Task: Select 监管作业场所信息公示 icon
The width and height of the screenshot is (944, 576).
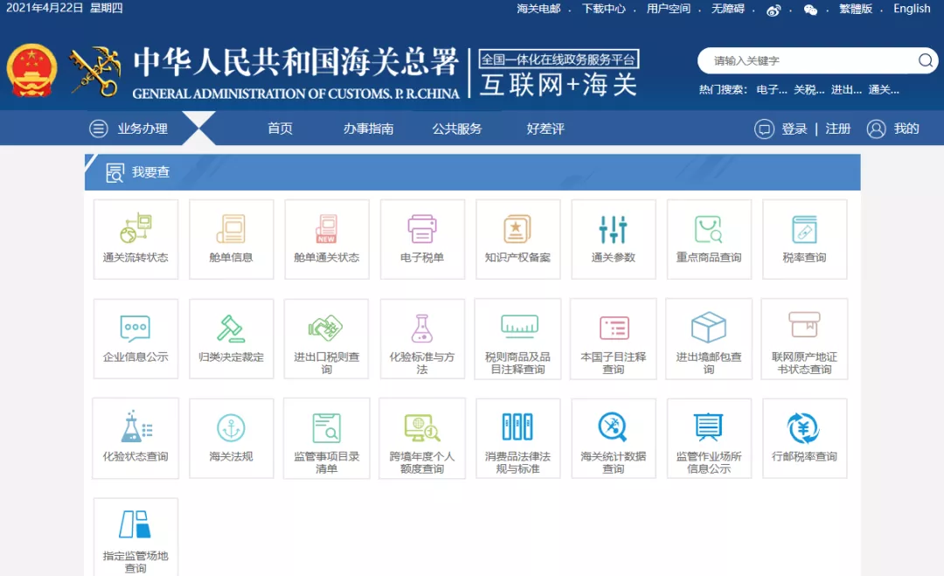Action: (709, 427)
